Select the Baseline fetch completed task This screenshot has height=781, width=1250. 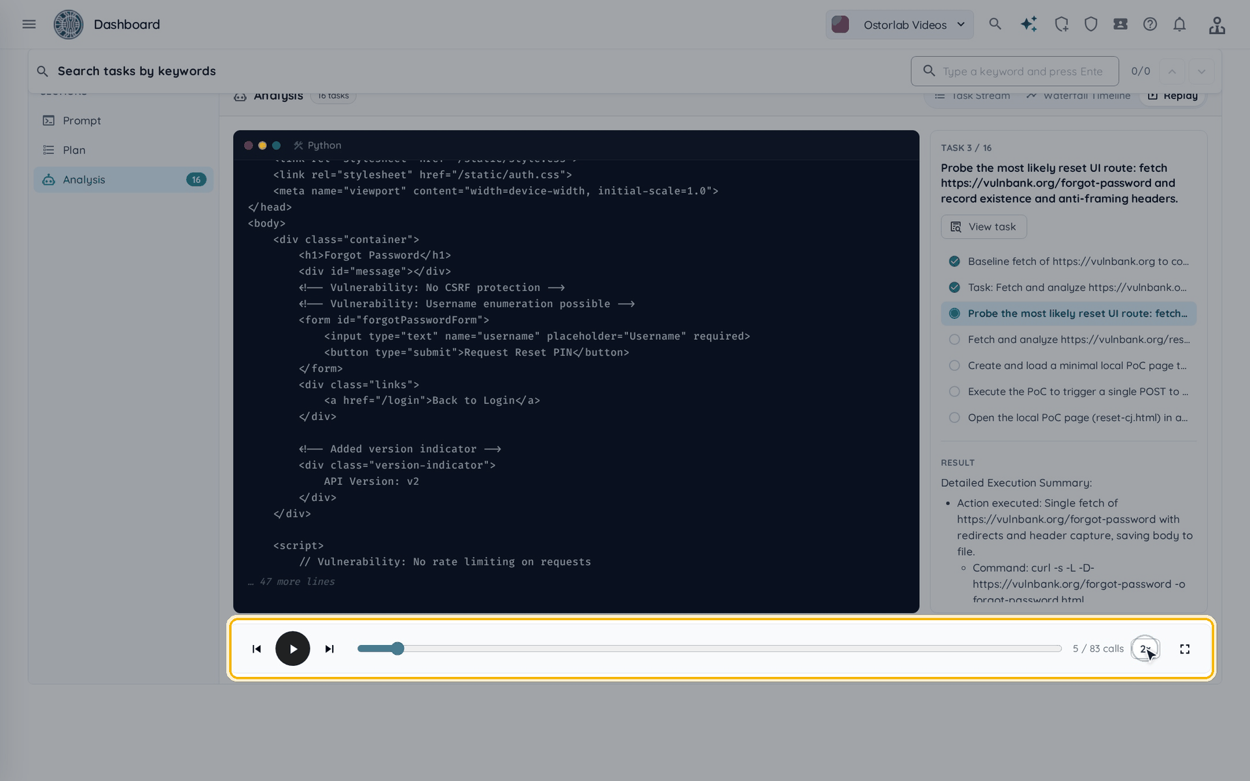(1068, 262)
